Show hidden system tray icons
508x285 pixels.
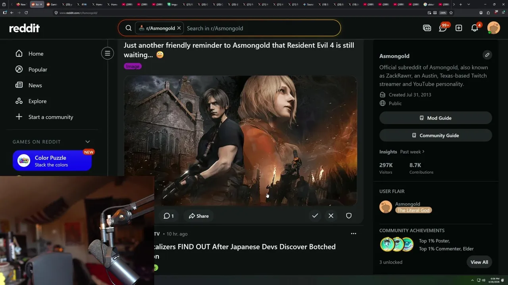[x=472, y=280]
